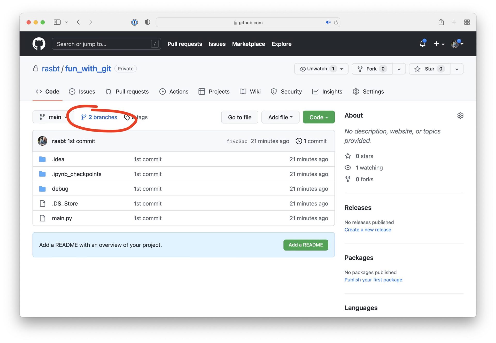
Task: Click the GitHub octocat logo icon
Action: [38, 44]
